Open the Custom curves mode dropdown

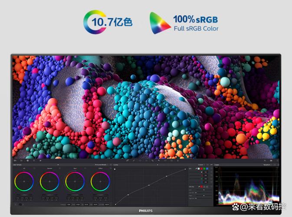coord(202,165)
